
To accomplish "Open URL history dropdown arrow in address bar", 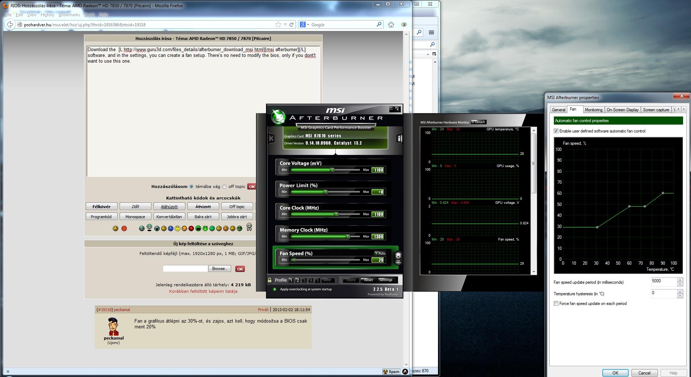I will click(285, 24).
